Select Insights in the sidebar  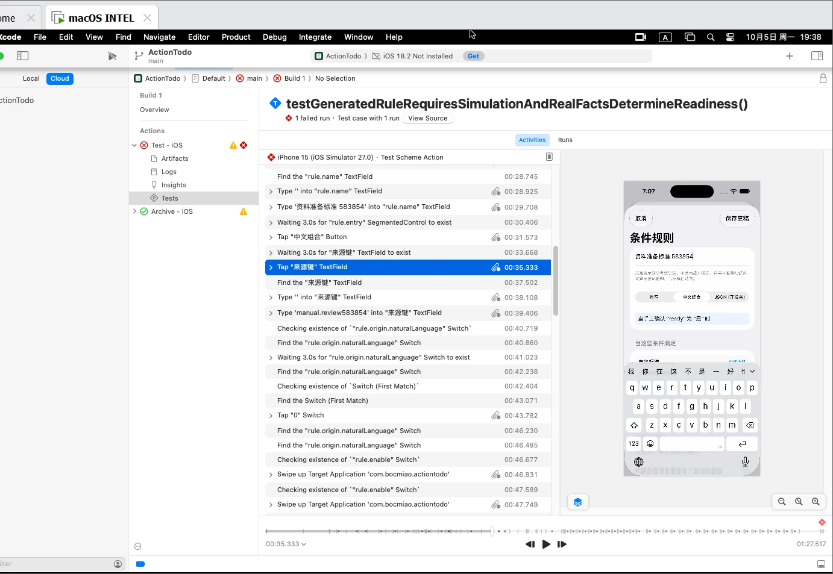pos(174,185)
